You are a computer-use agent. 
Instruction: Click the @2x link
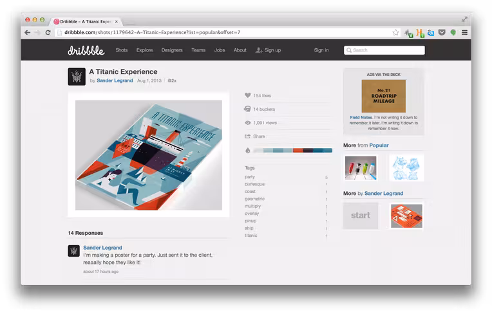click(172, 80)
